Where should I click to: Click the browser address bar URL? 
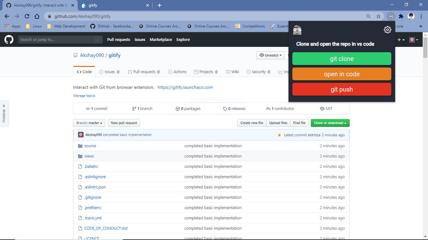coord(82,16)
